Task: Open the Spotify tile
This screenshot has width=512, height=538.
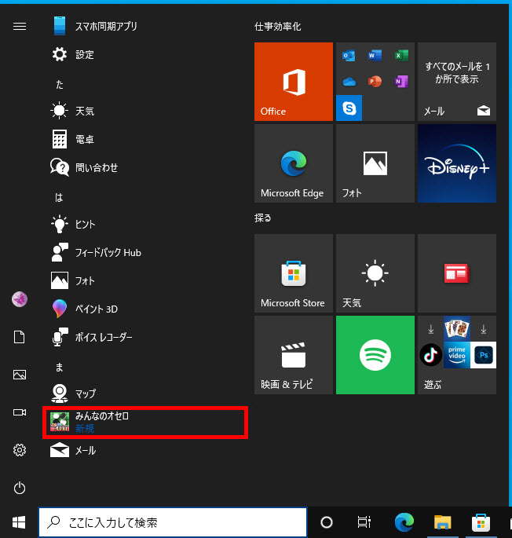Action: coord(375,355)
